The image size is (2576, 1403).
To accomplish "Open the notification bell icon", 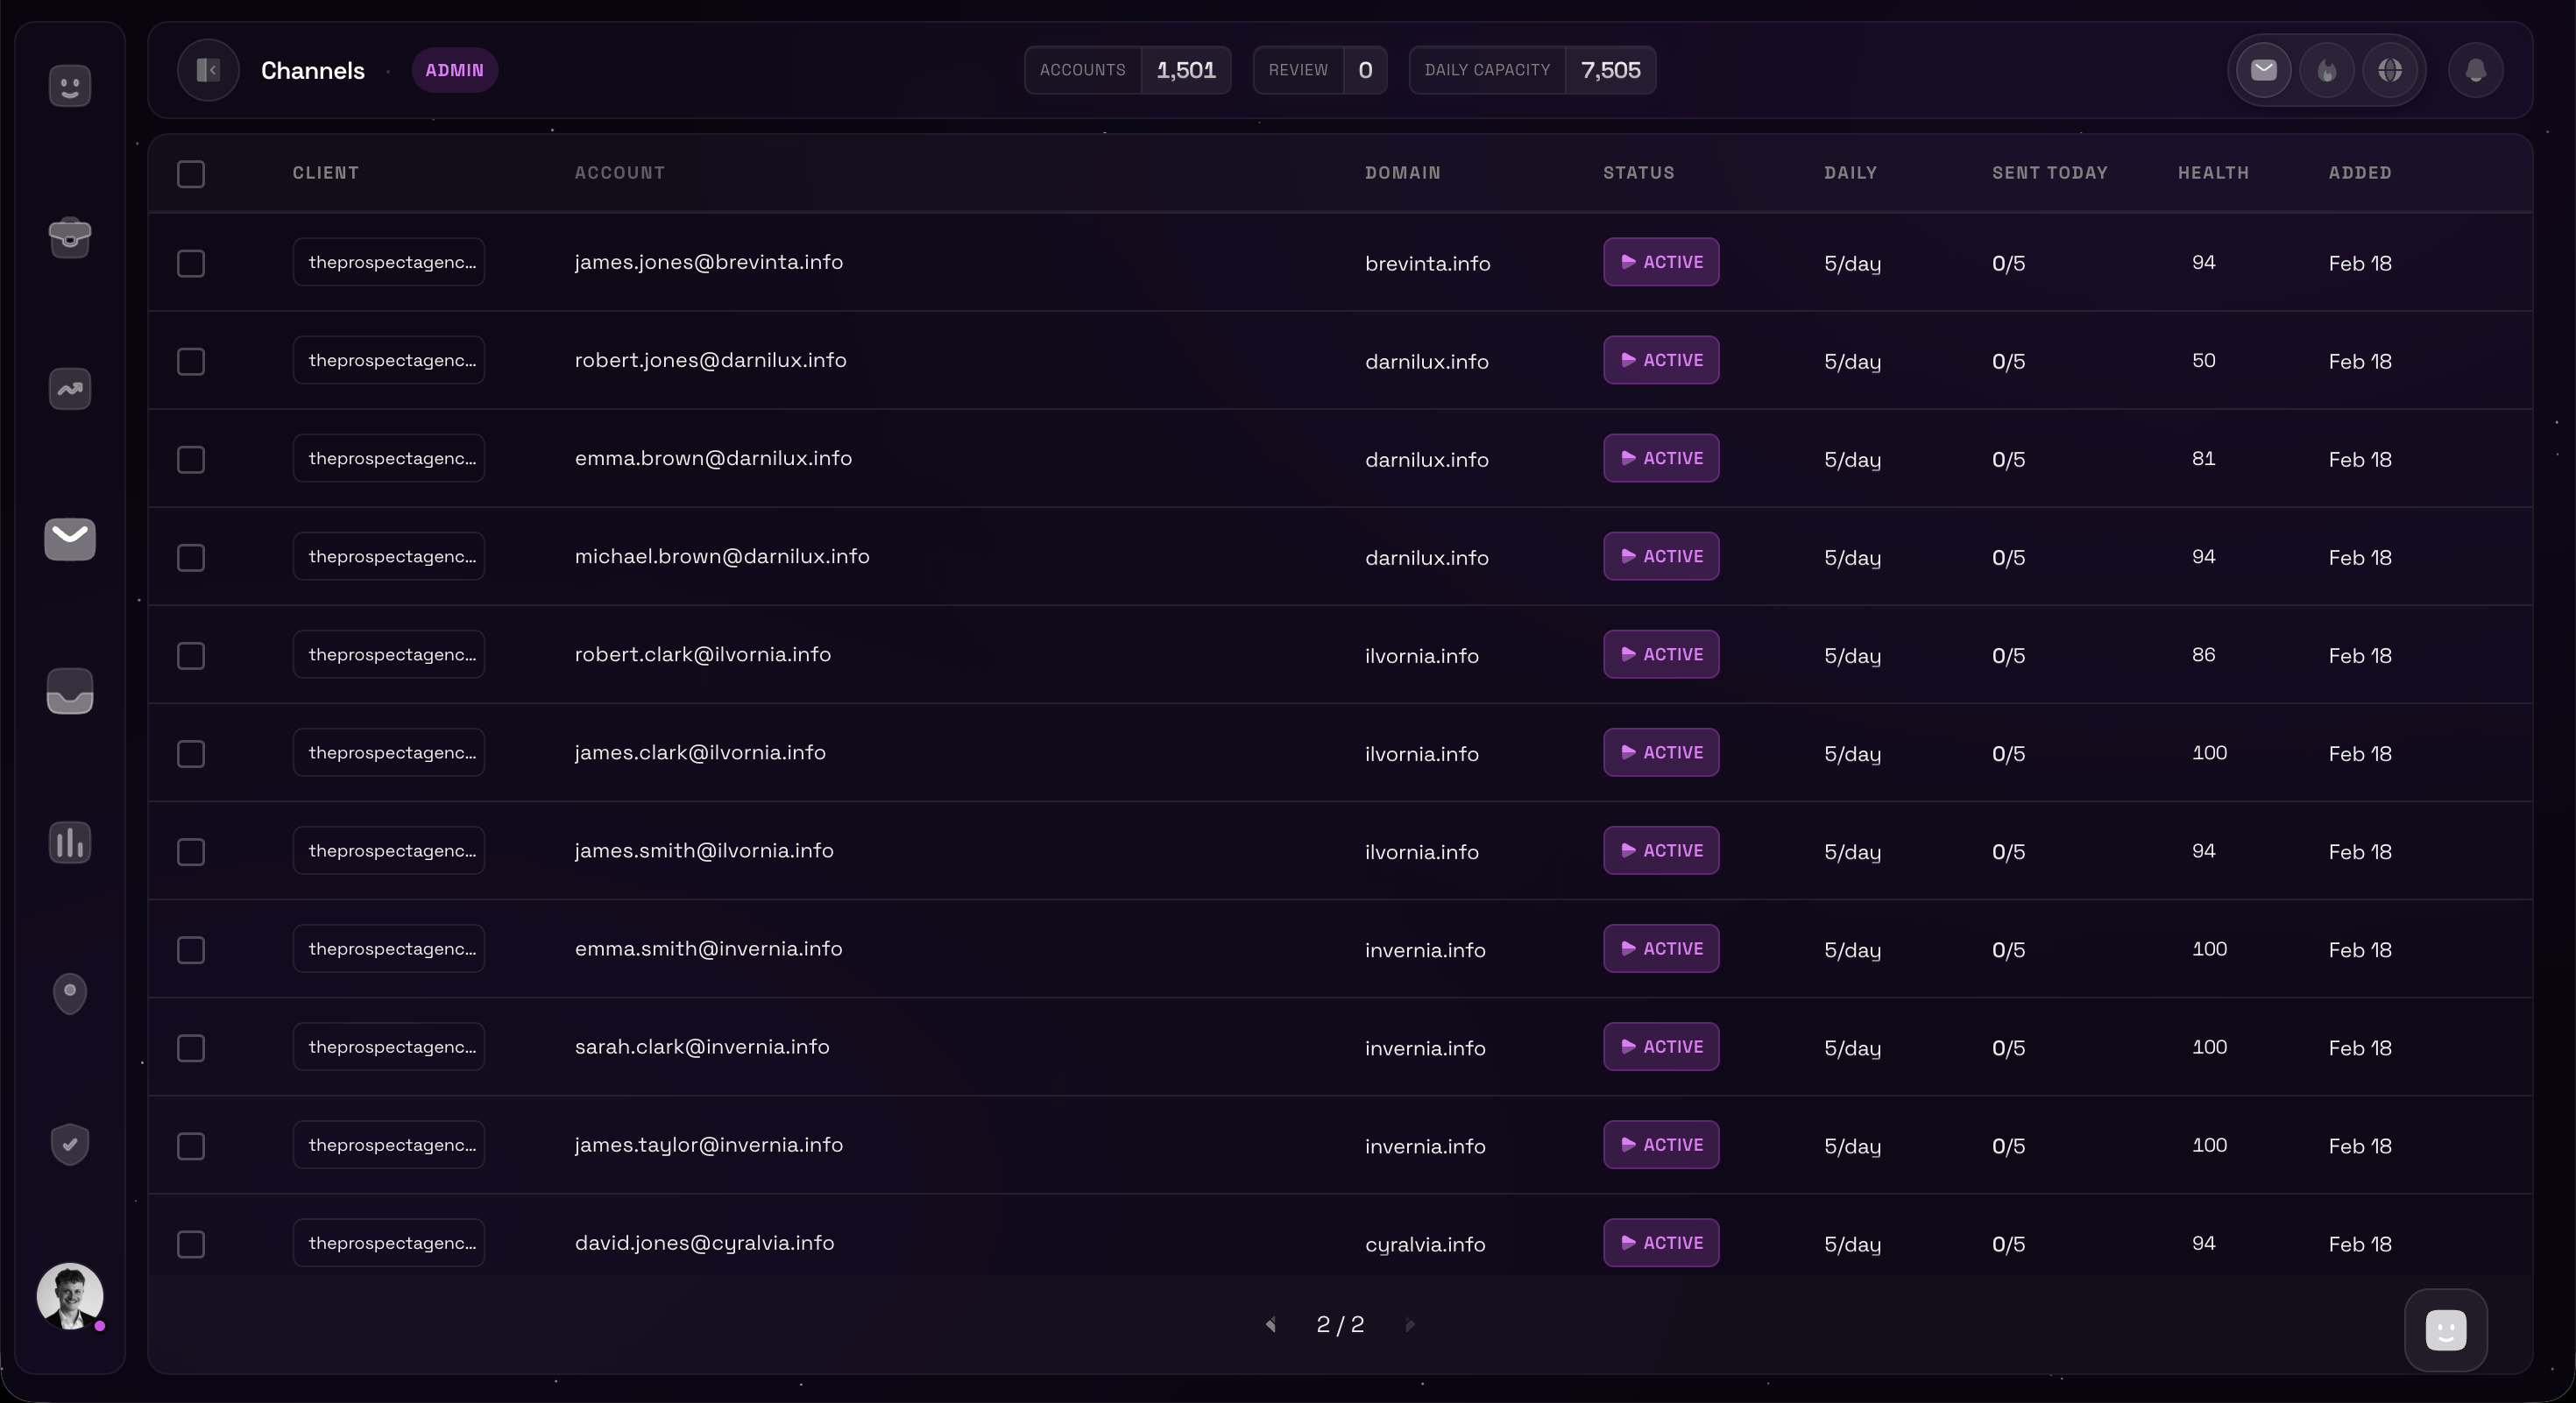I will click(x=2474, y=70).
